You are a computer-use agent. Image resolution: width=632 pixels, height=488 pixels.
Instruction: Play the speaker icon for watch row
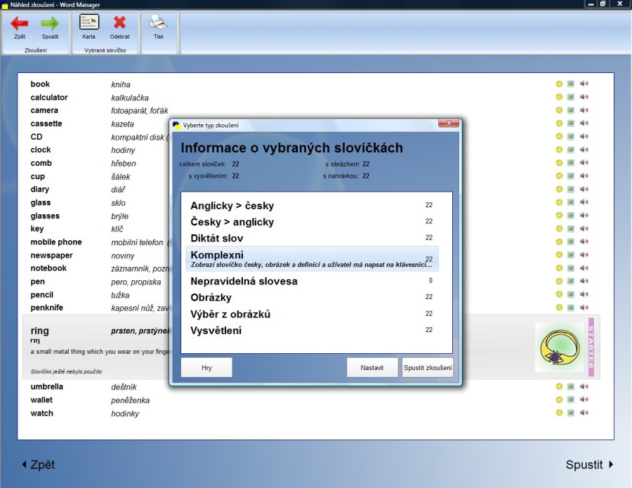pyautogui.click(x=584, y=413)
